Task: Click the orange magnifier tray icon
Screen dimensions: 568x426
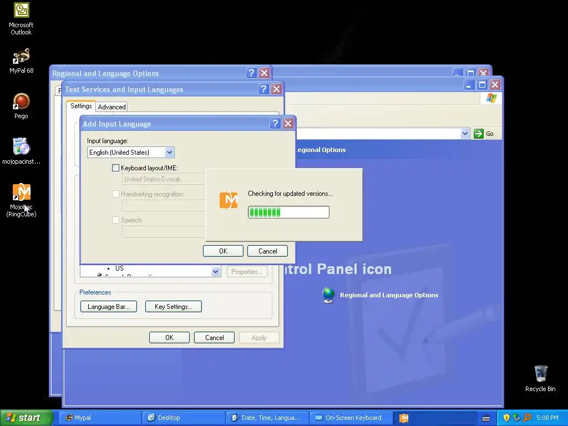Action: coord(527,418)
